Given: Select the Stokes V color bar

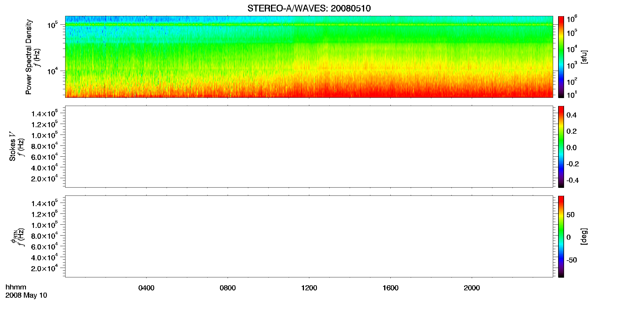Looking at the screenshot, I should click(561, 147).
